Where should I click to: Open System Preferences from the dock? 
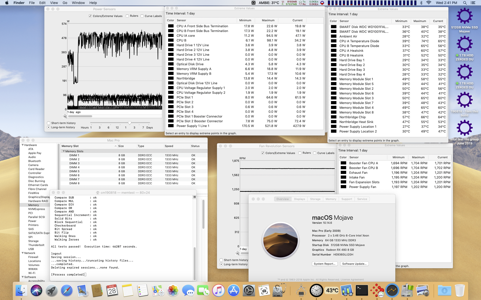[249, 291]
